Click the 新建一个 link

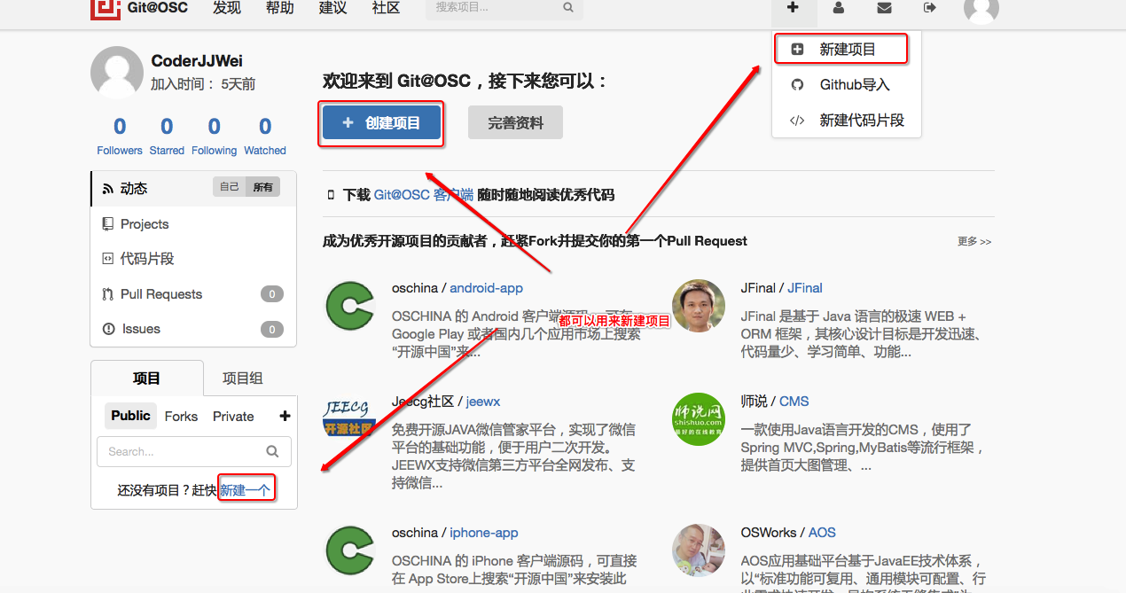point(246,489)
